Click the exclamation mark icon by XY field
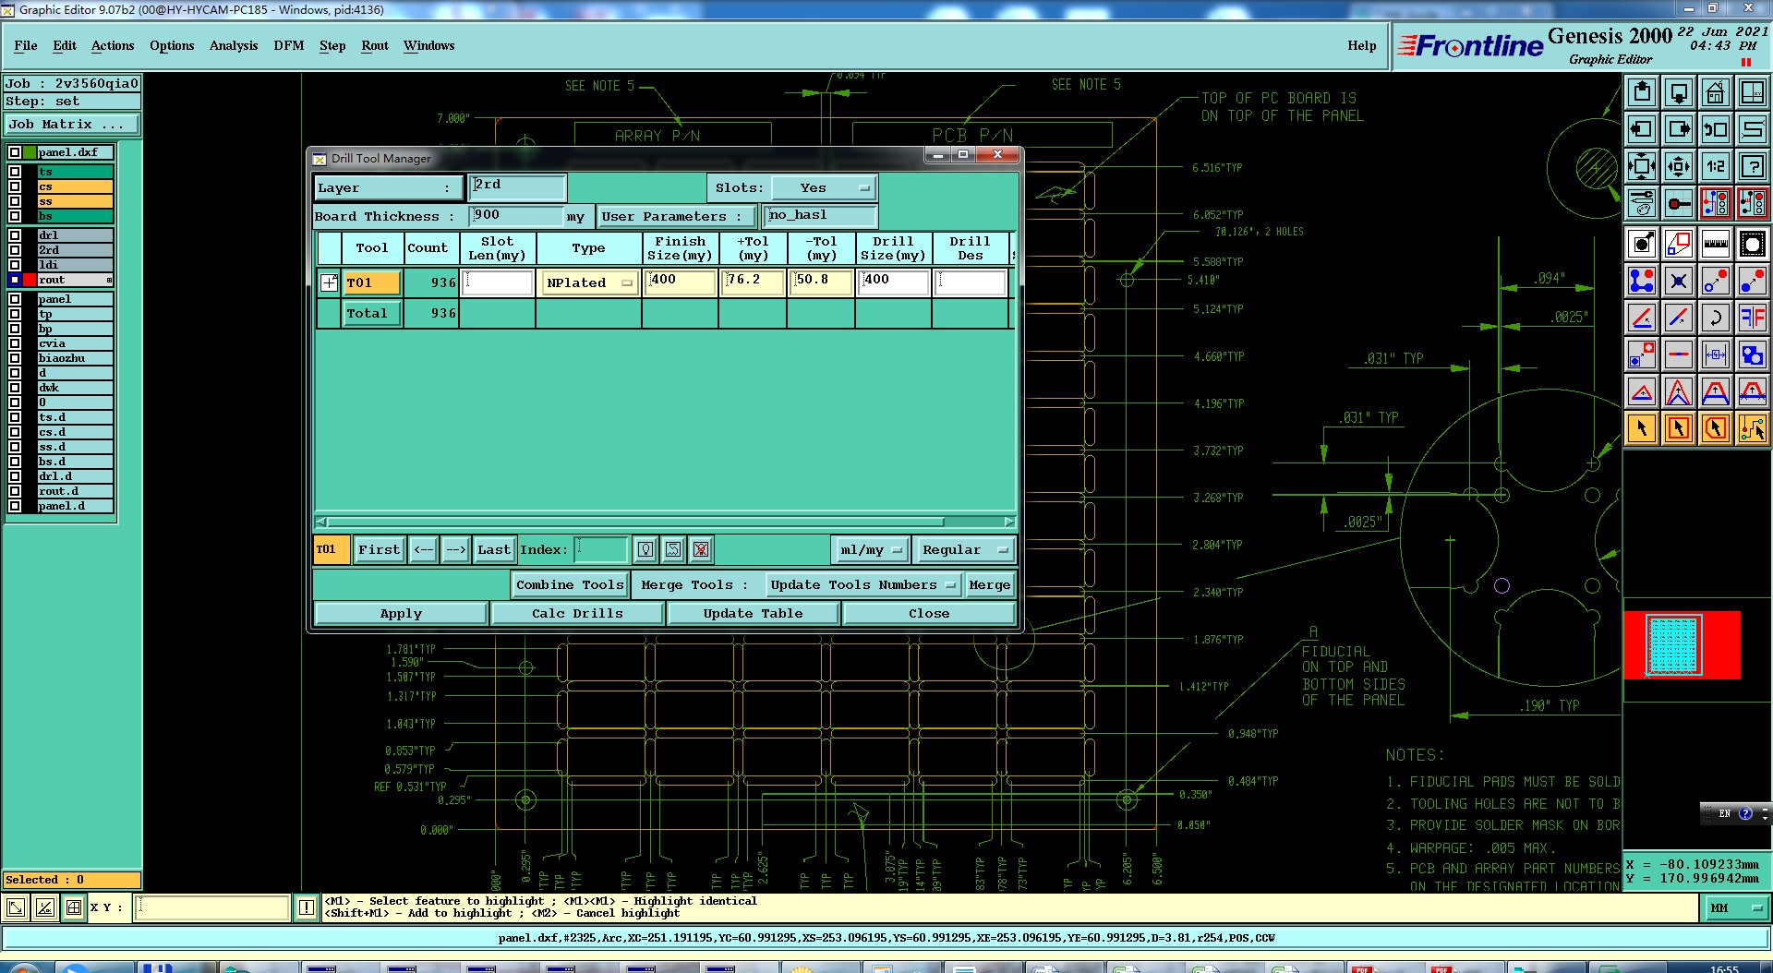The height and width of the screenshot is (973, 1773). [307, 907]
